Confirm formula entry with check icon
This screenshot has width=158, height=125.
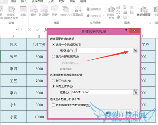(x=38, y=30)
